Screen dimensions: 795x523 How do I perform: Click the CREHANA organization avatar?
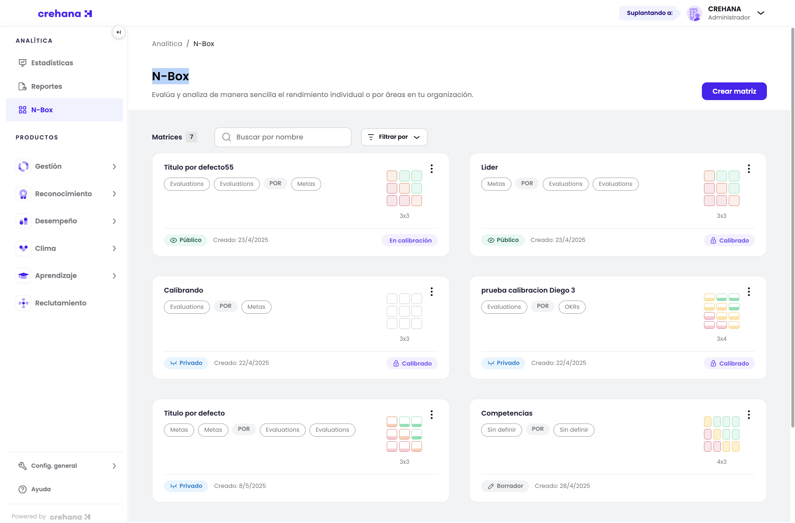click(694, 13)
